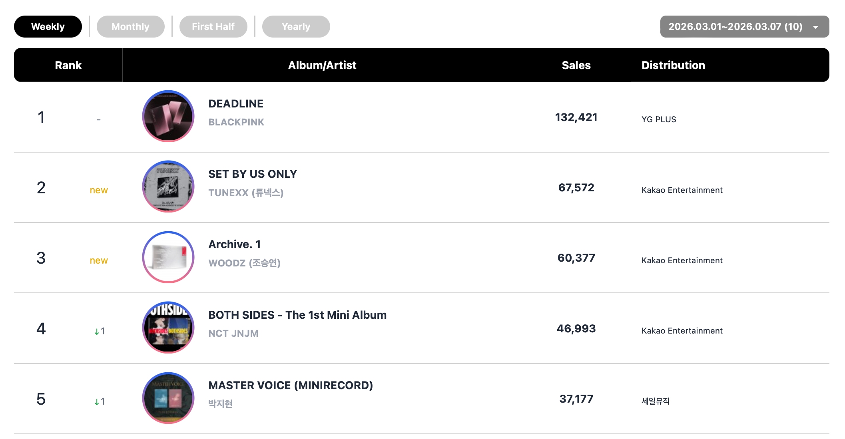Go to the TUNEXX artist name
Screen dimensions: 845x439
click(x=246, y=193)
